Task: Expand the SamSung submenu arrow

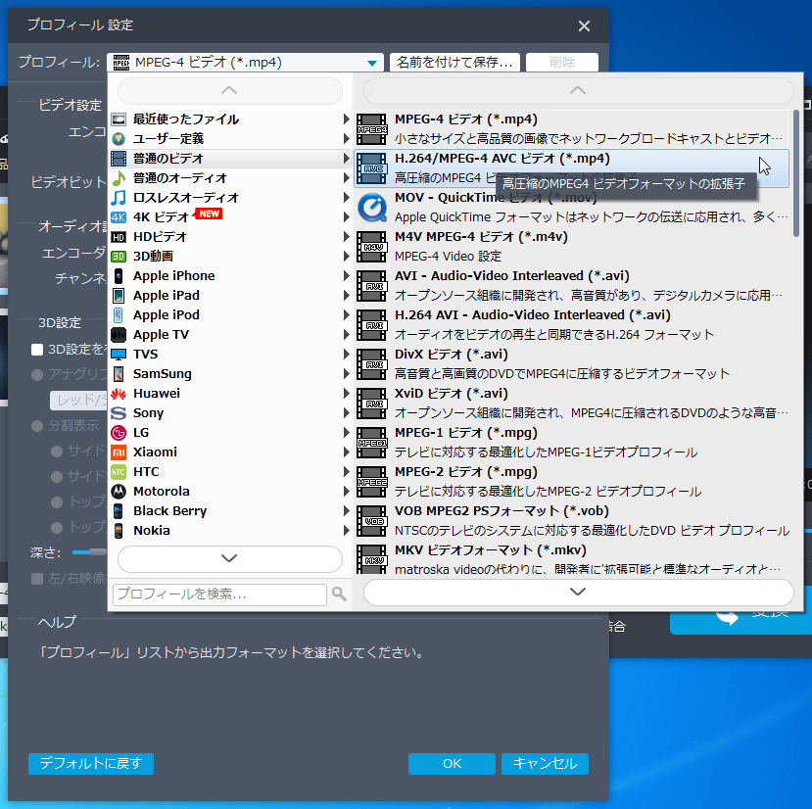Action: pos(346,374)
